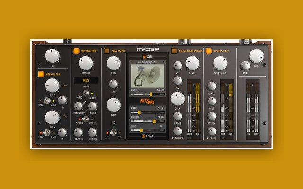The height and width of the screenshot is (189, 303).
Task: Click the lower Pre-Filter FREQ knob
Action: (x=52, y=117)
